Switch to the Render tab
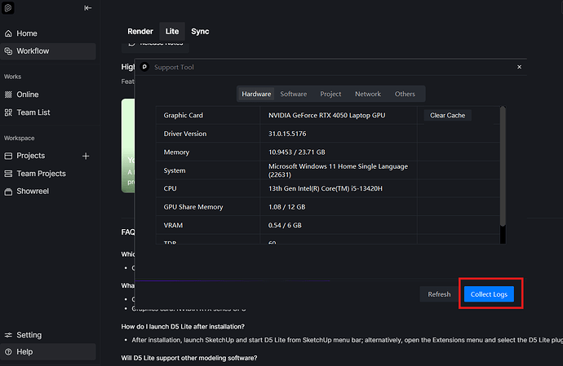This screenshot has height=366, width=563. [140, 31]
